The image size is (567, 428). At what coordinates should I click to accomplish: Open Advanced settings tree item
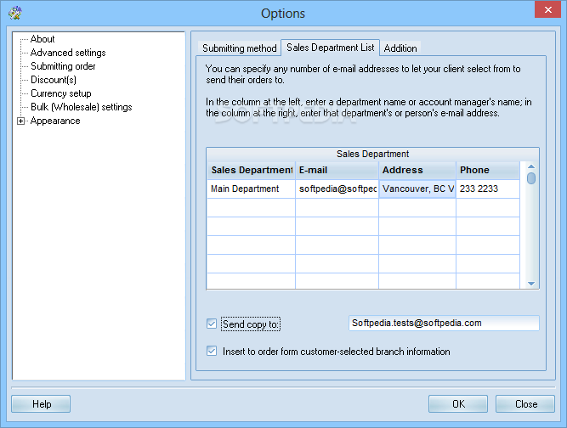click(x=68, y=53)
